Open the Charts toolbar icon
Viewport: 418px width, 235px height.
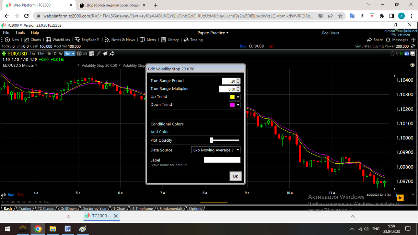coord(26,40)
